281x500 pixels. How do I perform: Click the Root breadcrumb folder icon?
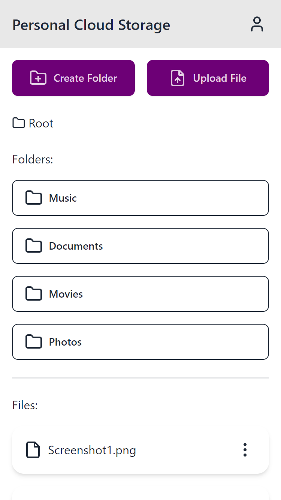19,123
